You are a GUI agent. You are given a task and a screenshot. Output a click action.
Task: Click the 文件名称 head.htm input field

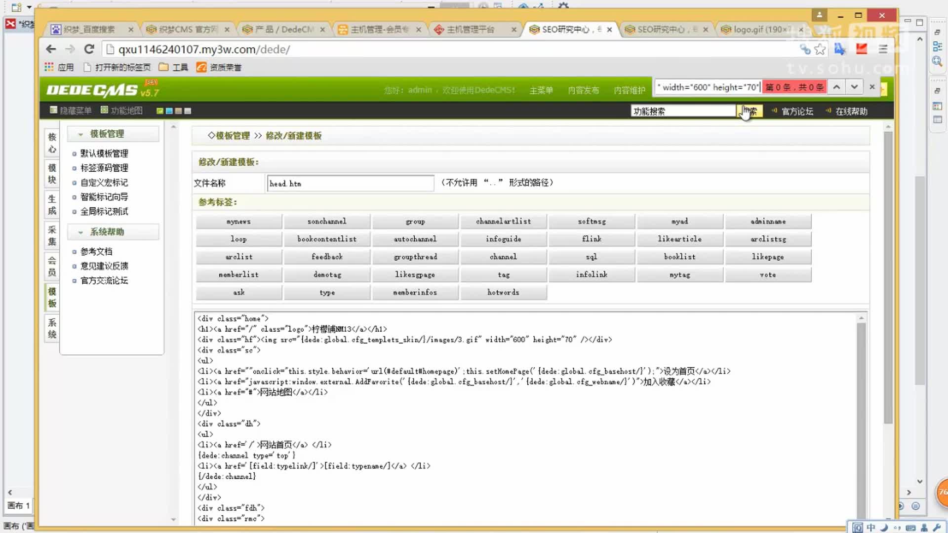point(350,184)
